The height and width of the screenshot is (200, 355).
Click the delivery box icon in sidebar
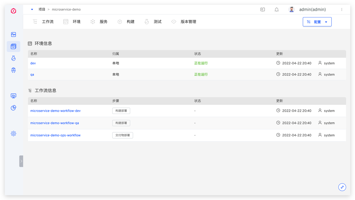(x=13, y=70)
